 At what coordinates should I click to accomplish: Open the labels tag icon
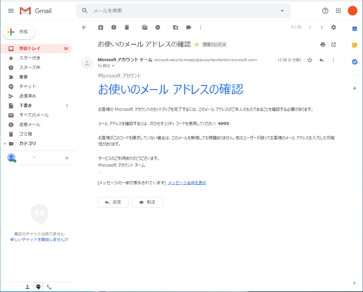(189, 27)
